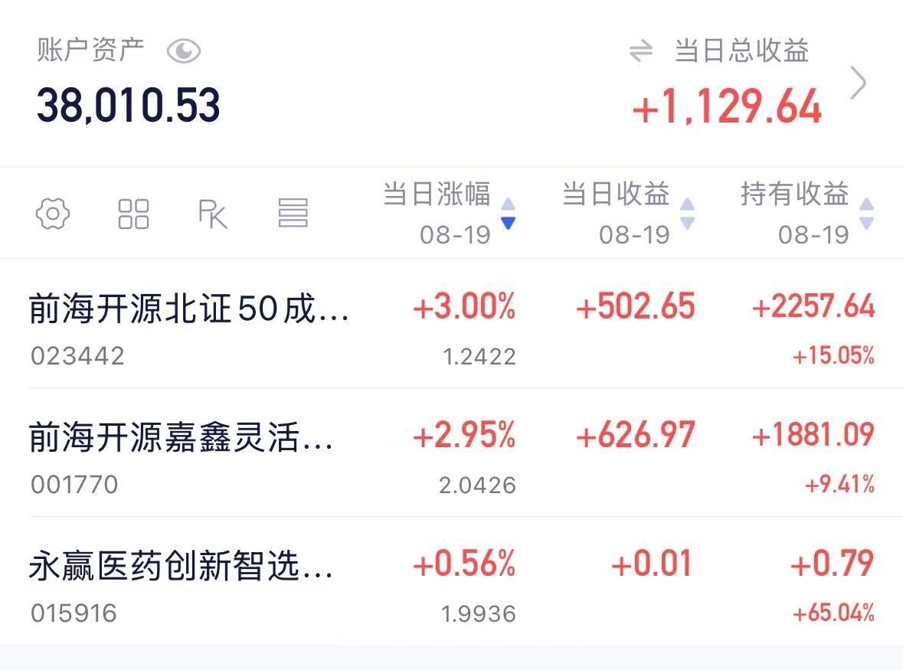Open fund 前海开源嘉鑫灵活
Screen dimensions: 903x670
tap(452, 453)
